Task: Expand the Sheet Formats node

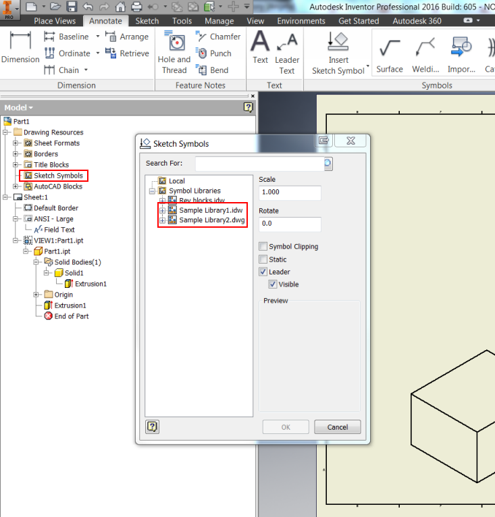Action: (x=15, y=143)
